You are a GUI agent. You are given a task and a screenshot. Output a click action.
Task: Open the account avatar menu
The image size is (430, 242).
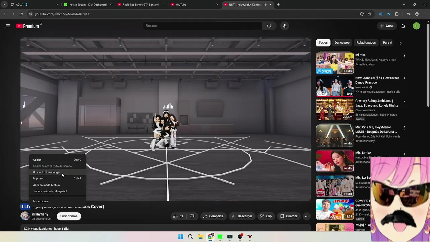tap(416, 26)
